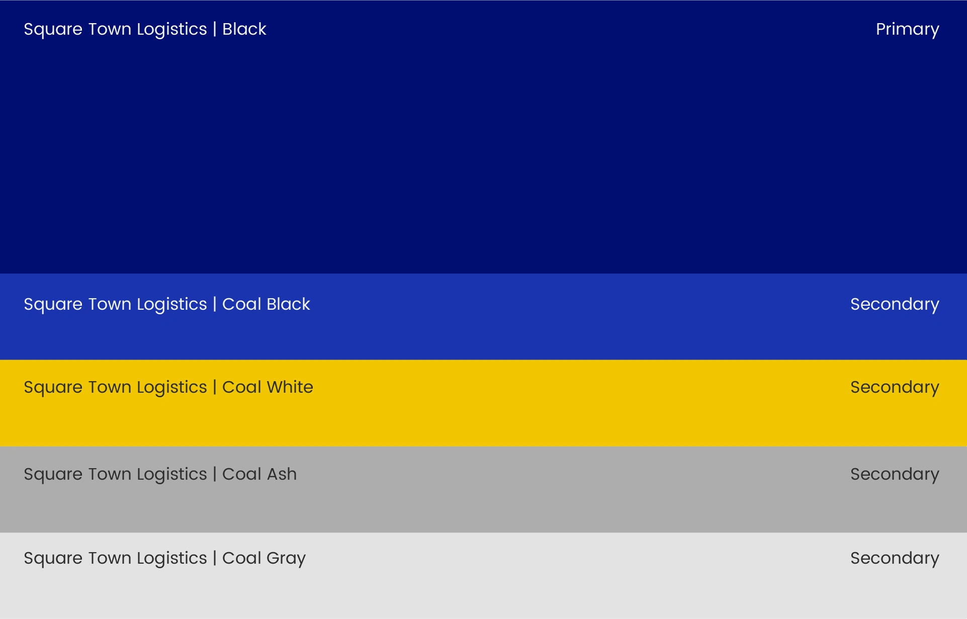Click Square Town Logistics text in blue band

[115, 304]
